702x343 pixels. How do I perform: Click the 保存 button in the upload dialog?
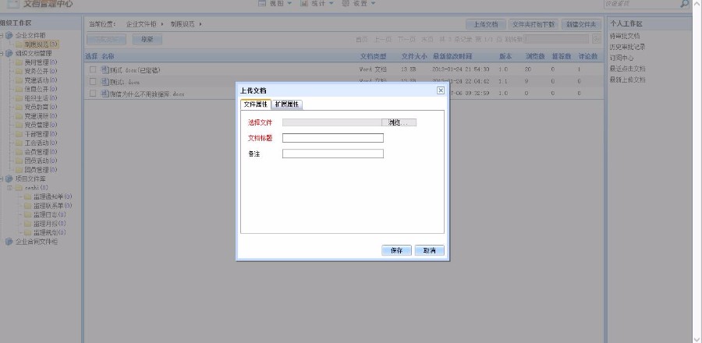tap(396, 250)
